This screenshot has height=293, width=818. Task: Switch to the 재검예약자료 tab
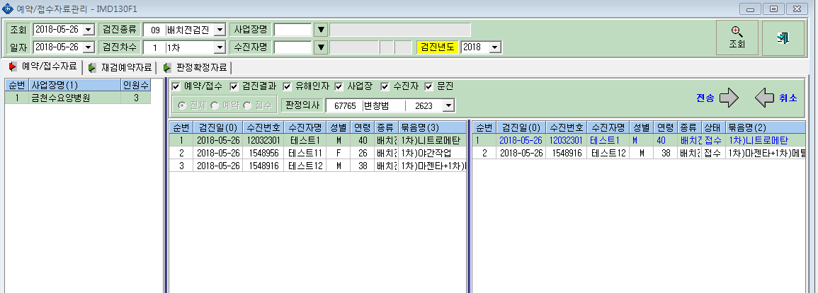click(x=121, y=68)
